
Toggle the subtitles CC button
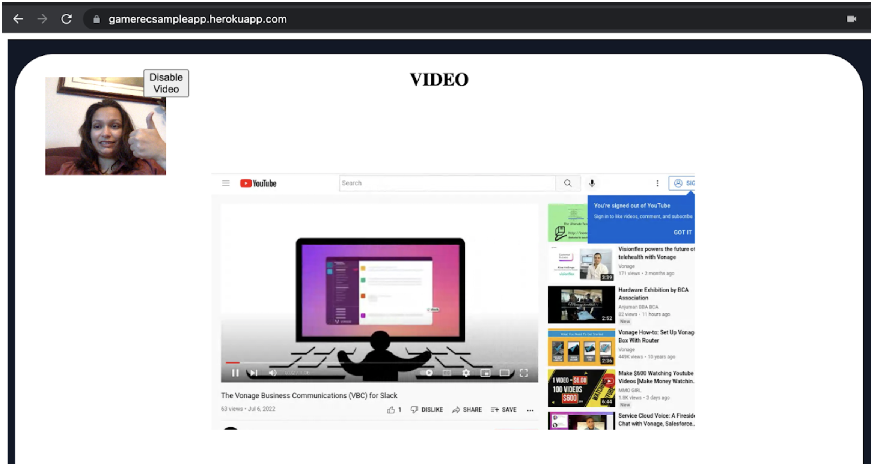(x=447, y=373)
